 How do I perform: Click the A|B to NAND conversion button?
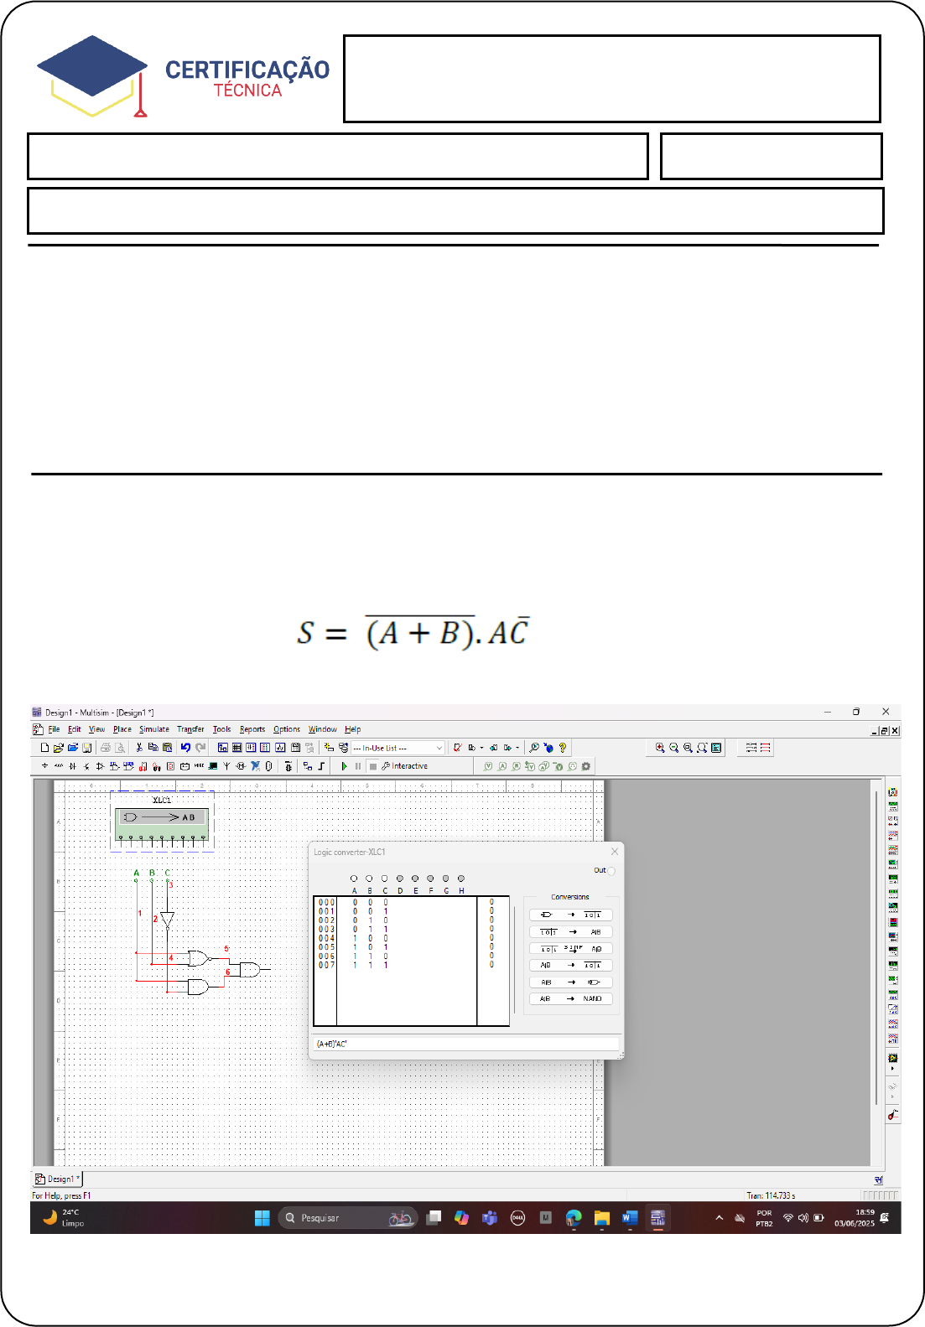click(570, 998)
